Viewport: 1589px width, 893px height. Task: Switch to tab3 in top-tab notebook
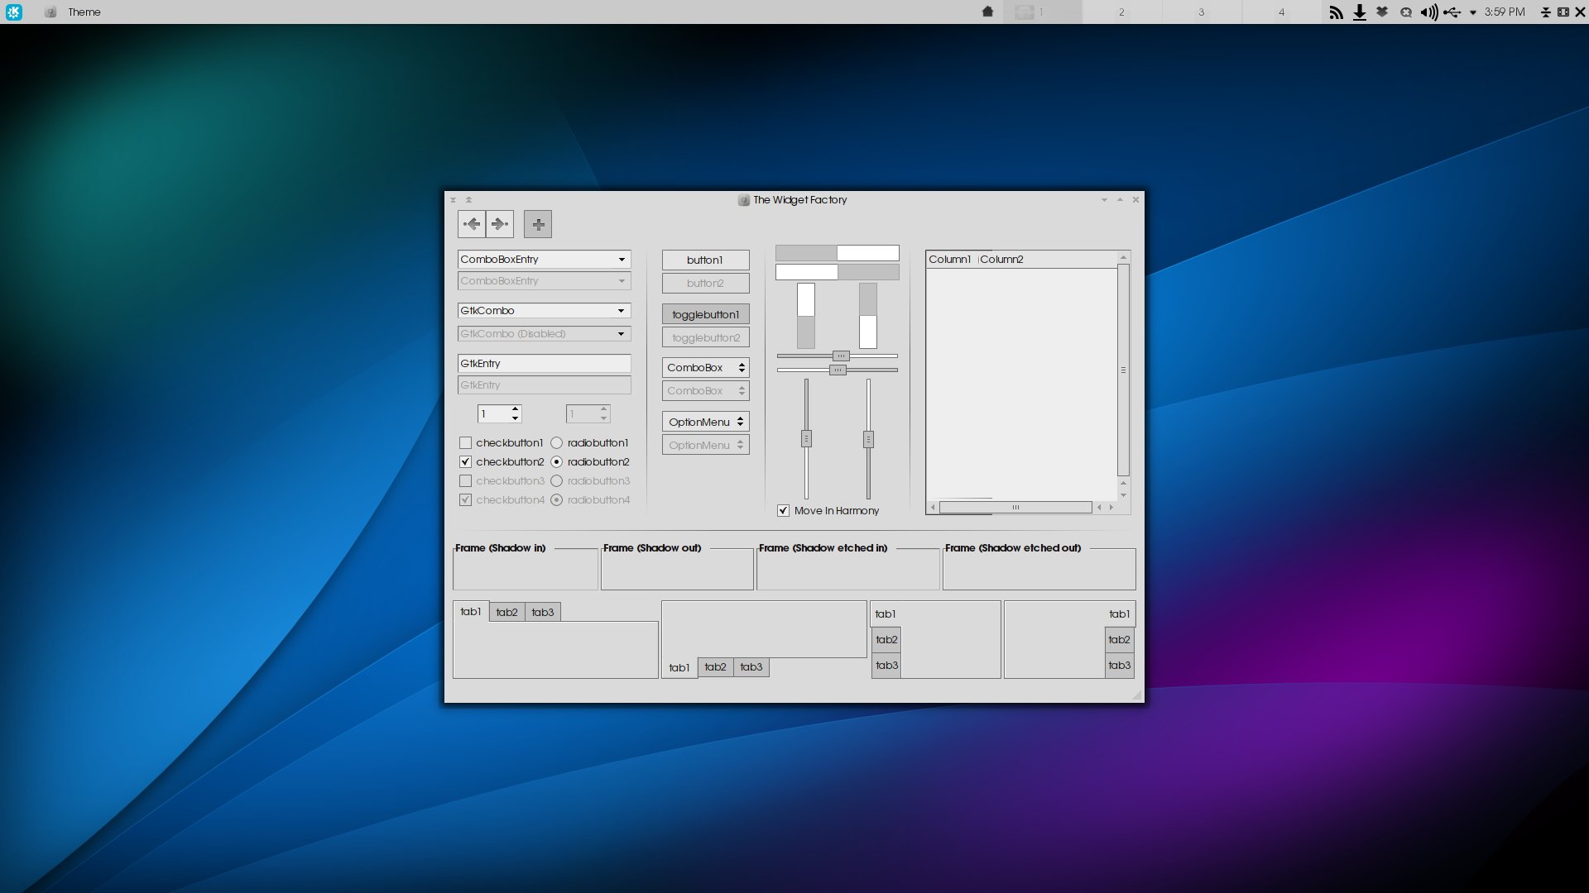(x=543, y=612)
